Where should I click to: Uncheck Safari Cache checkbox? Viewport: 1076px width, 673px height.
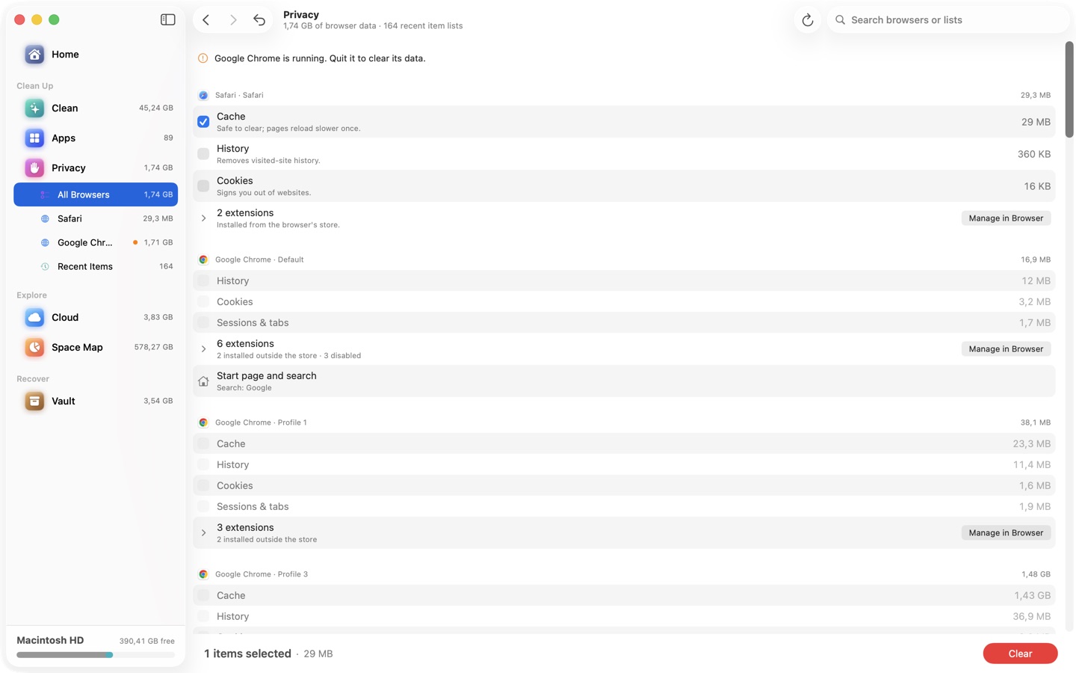pyautogui.click(x=203, y=122)
